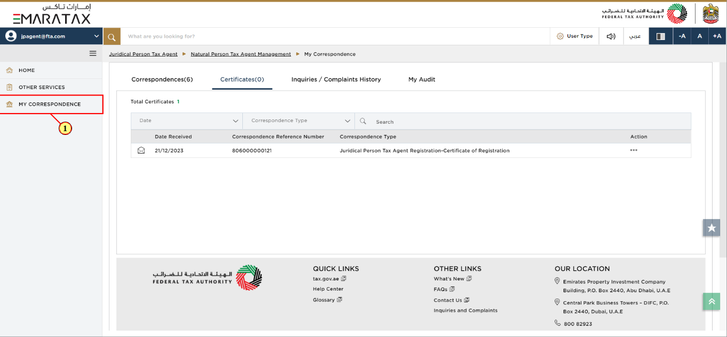727x337 pixels.
Task: Click the Home house icon
Action: pos(9,70)
